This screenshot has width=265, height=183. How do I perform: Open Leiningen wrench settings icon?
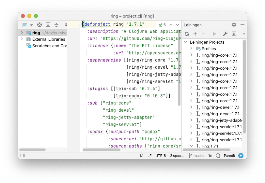(225, 34)
